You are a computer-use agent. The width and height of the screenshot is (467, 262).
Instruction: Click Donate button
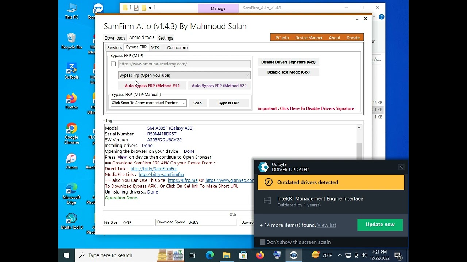(353, 38)
